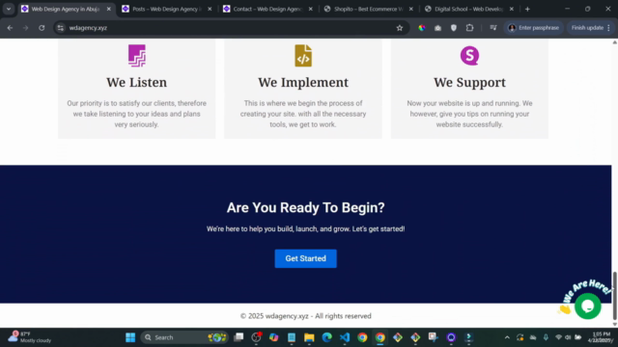Viewport: 618px width, 347px height.
Task: Click the Get Started button
Action: [305, 258]
